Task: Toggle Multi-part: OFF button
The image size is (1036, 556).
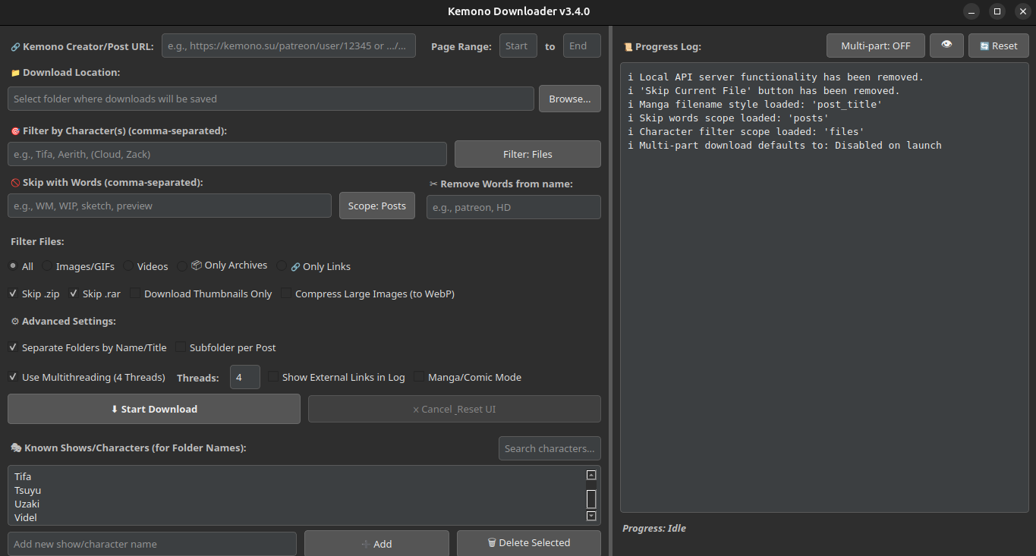Action: 875,46
